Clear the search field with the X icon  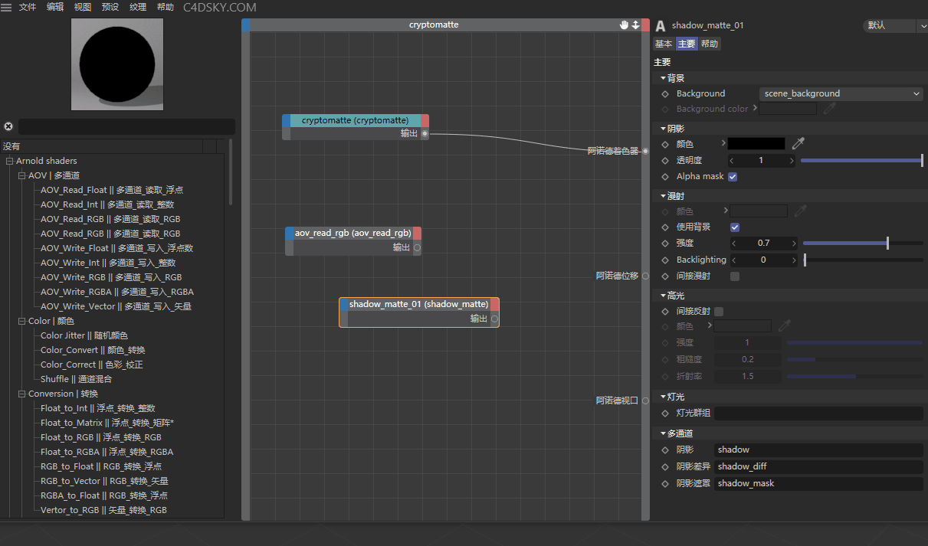click(8, 126)
